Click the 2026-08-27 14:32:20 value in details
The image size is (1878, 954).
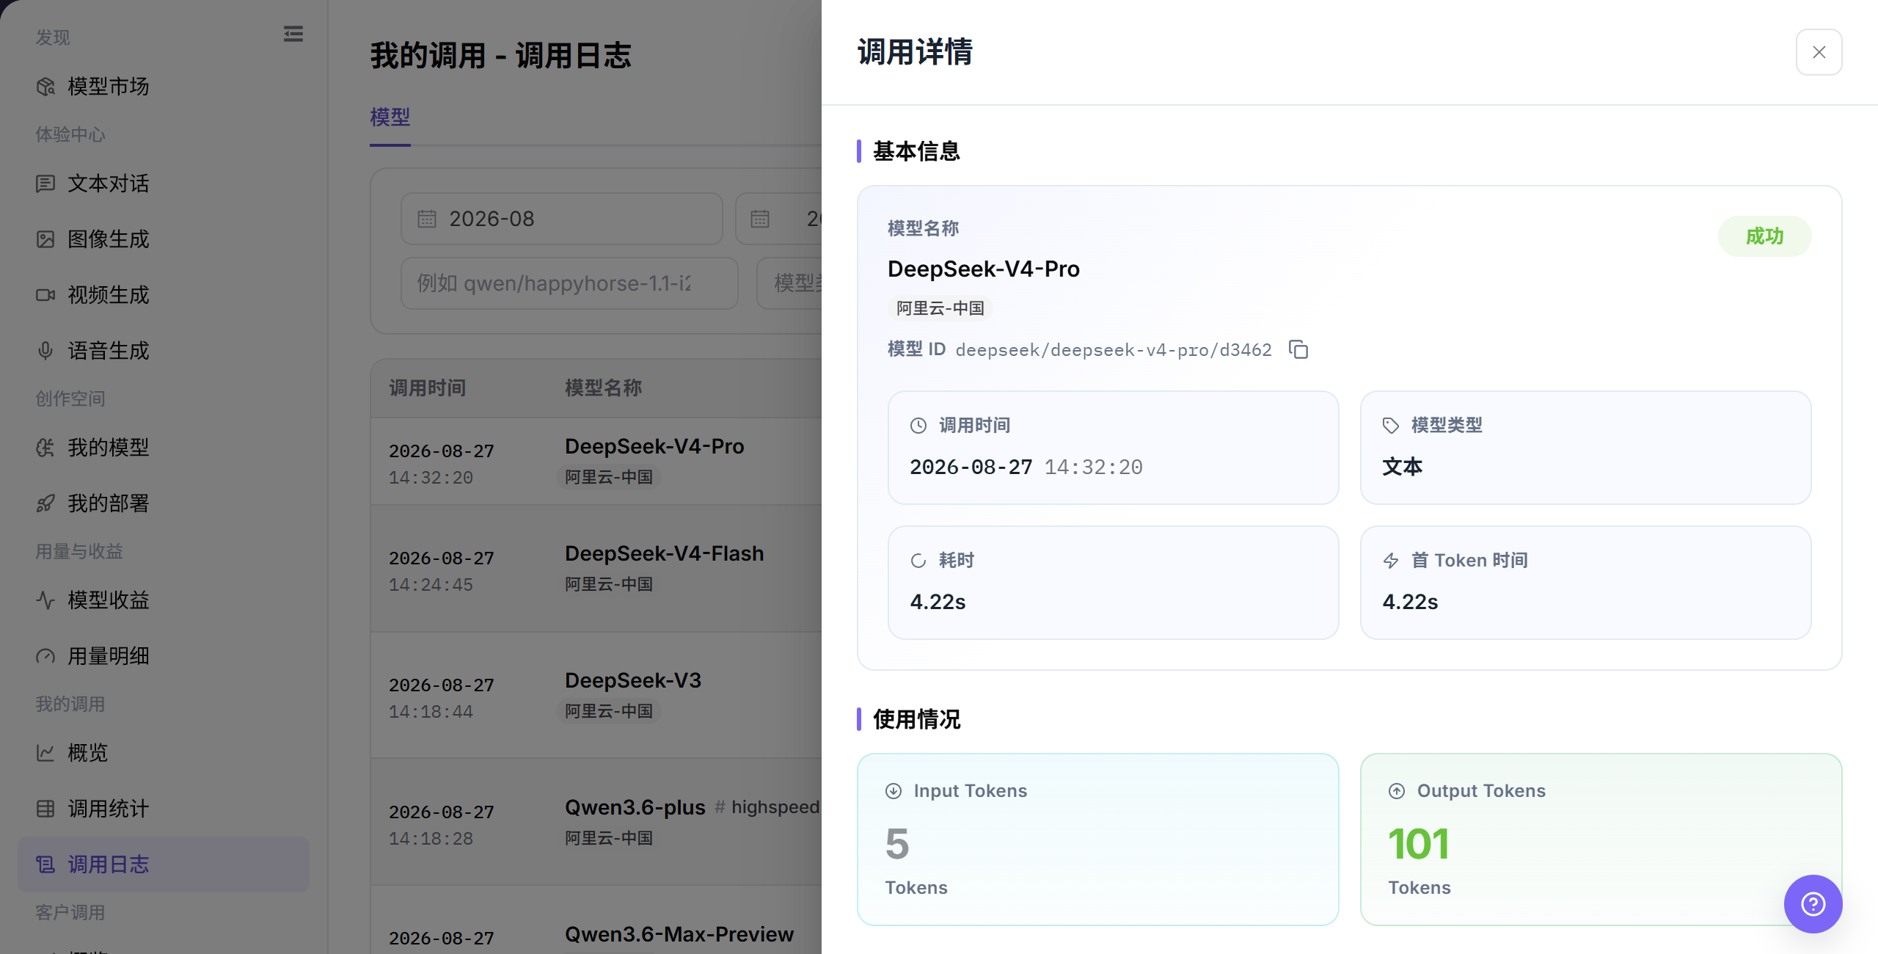click(1026, 467)
